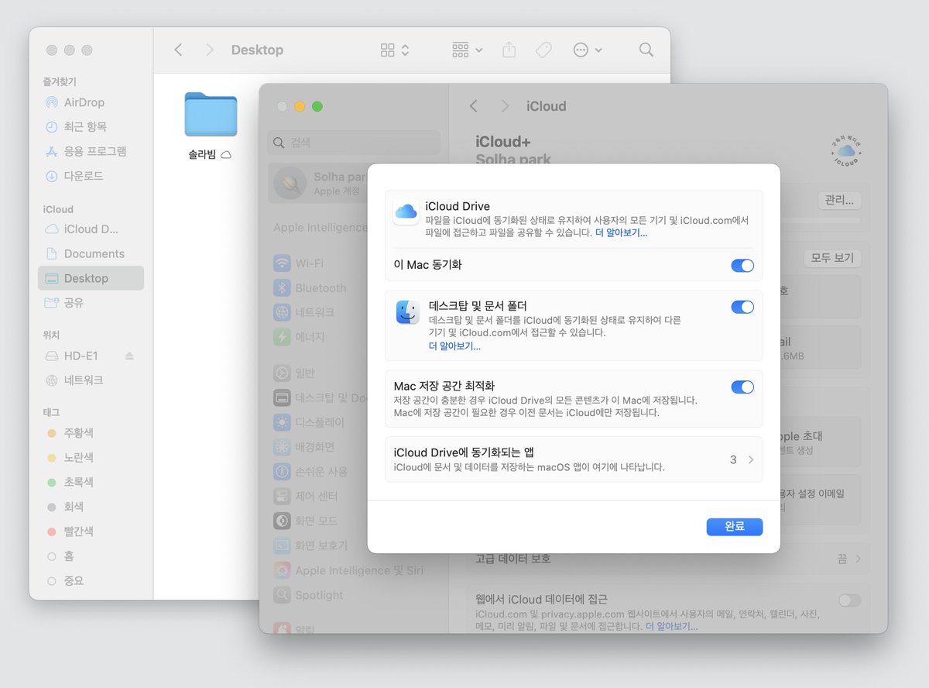929x688 pixels.
Task: Select Desktop in Finder sidebar
Action: [91, 278]
